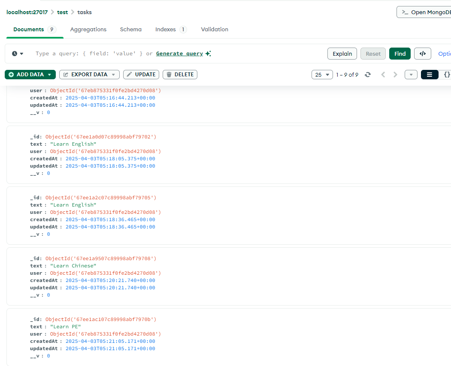Click the tasks collection breadcrumb

click(85, 12)
